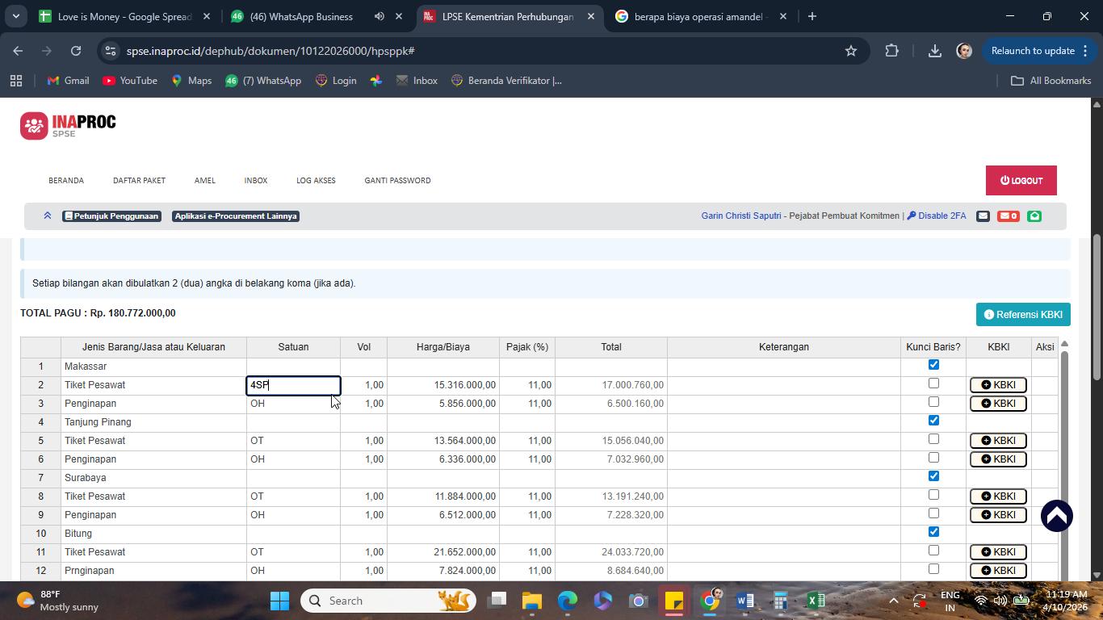Open BERANDA menu
Image resolution: width=1103 pixels, height=620 pixels.
66,180
